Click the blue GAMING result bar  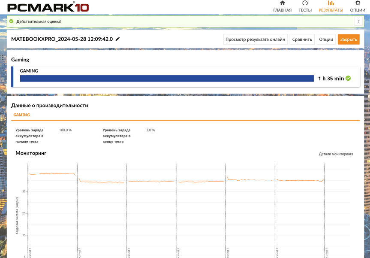[x=166, y=79]
